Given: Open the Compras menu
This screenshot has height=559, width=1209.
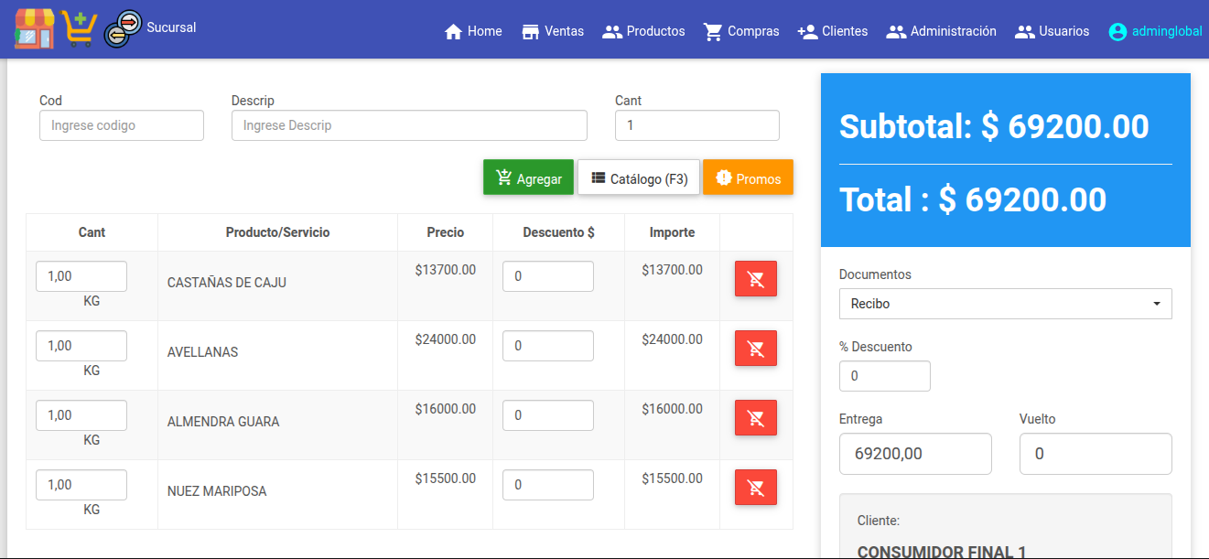Looking at the screenshot, I should pyautogui.click(x=741, y=31).
